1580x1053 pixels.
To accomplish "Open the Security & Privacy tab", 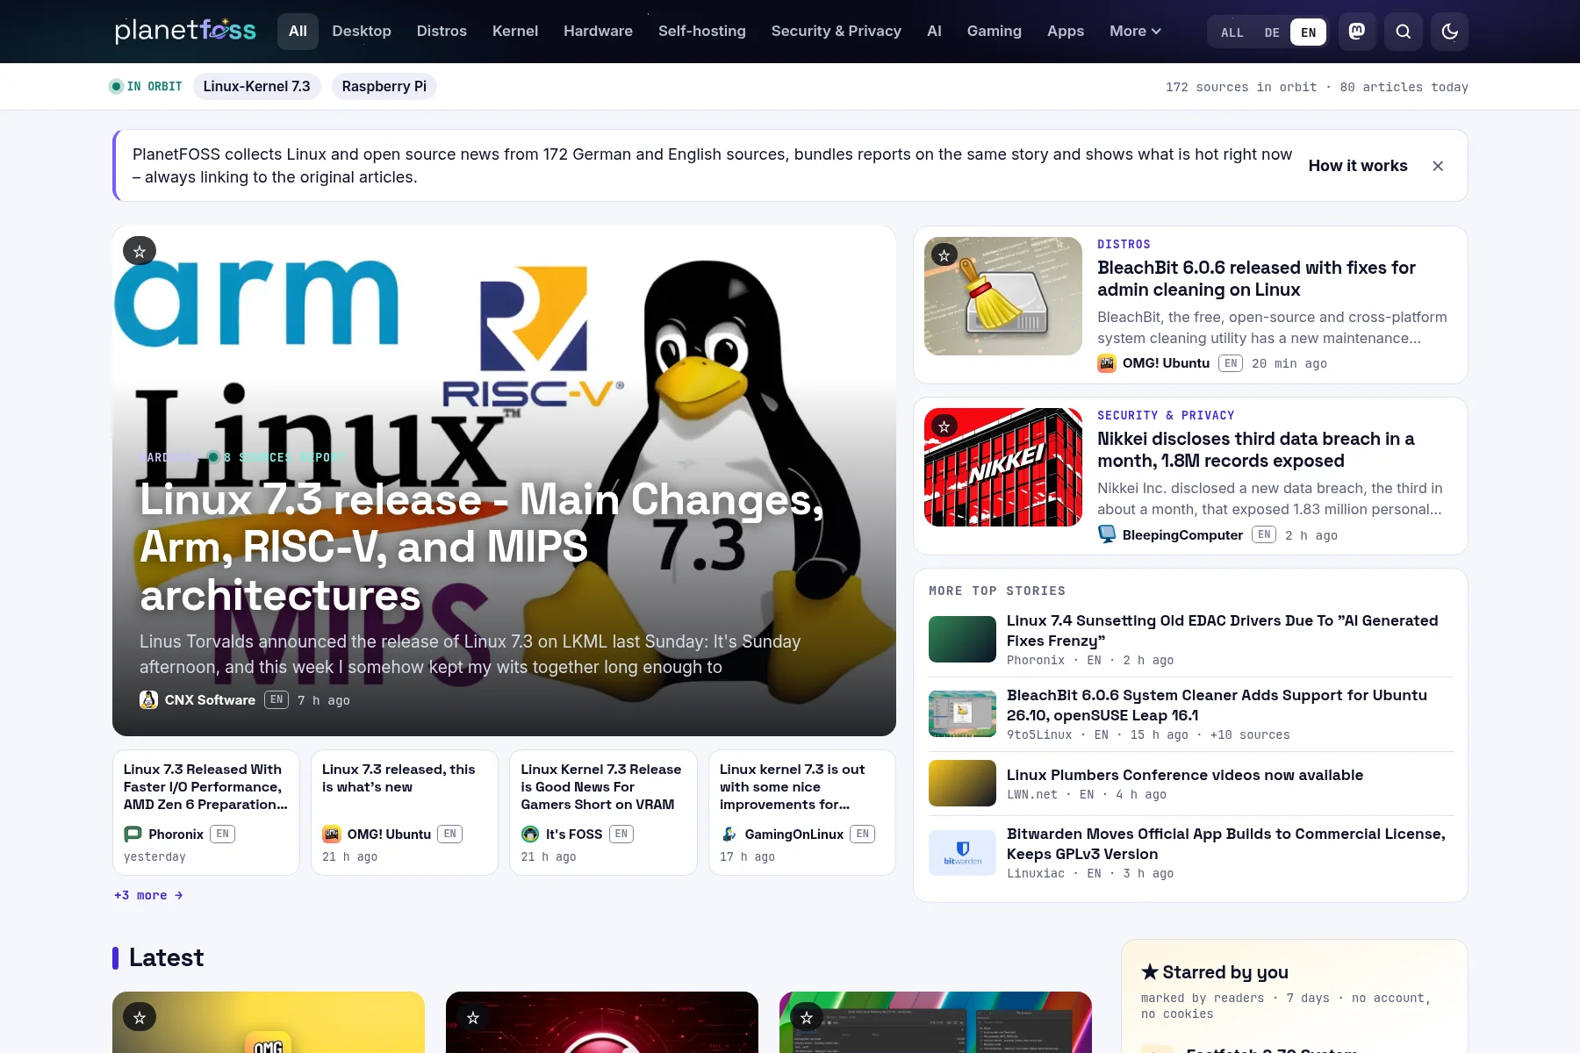I will pos(837,31).
